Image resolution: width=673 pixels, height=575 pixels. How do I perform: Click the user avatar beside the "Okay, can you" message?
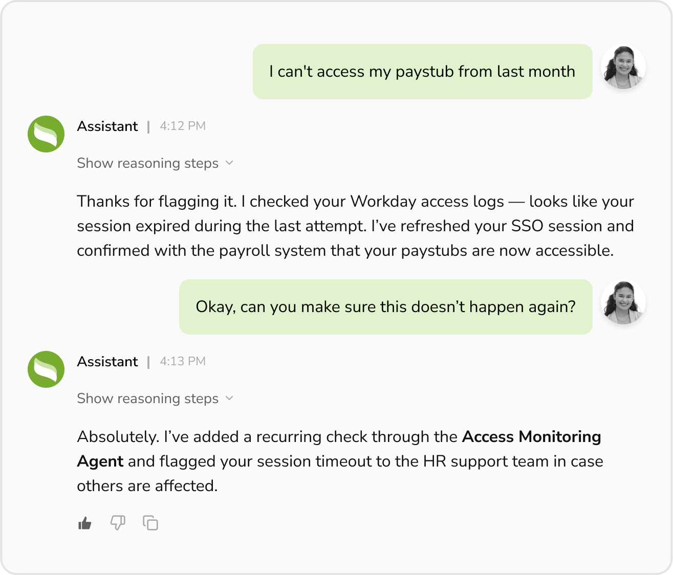[x=623, y=302]
